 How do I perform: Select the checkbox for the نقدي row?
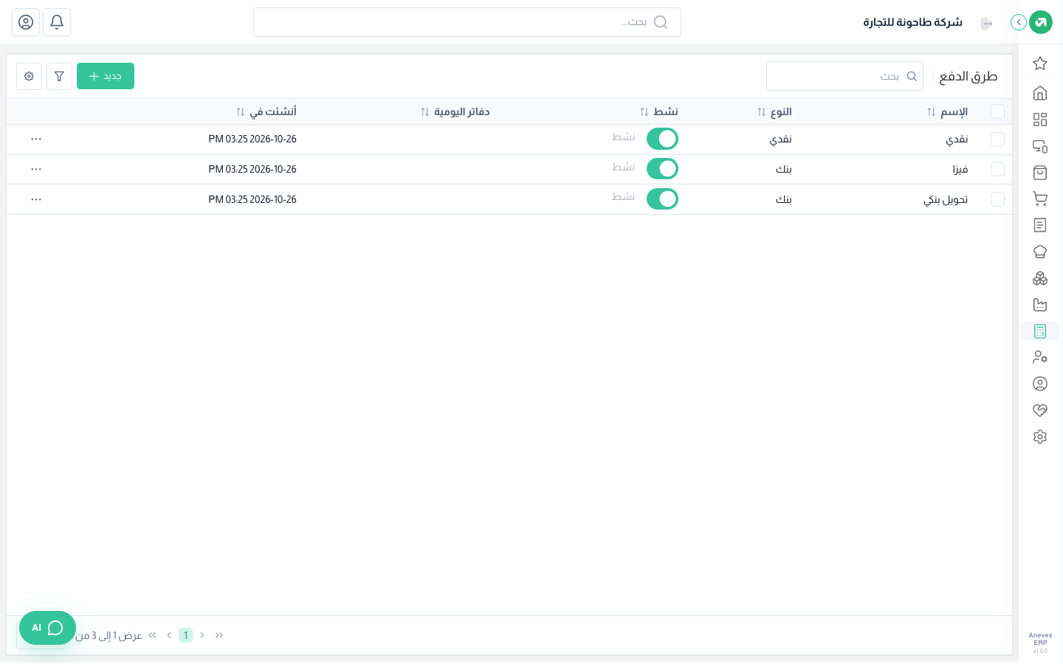(998, 139)
